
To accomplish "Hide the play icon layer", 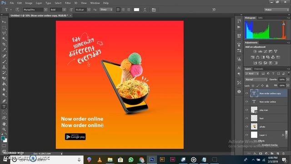I will point(246,110).
